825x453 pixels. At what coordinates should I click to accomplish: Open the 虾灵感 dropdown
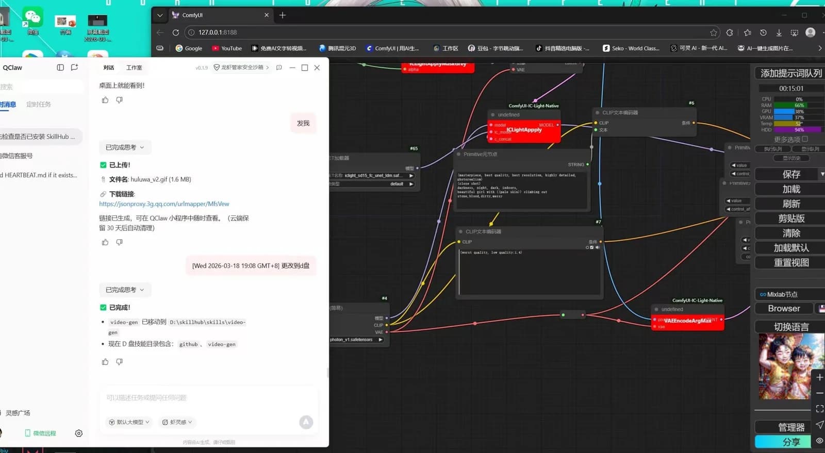177,422
